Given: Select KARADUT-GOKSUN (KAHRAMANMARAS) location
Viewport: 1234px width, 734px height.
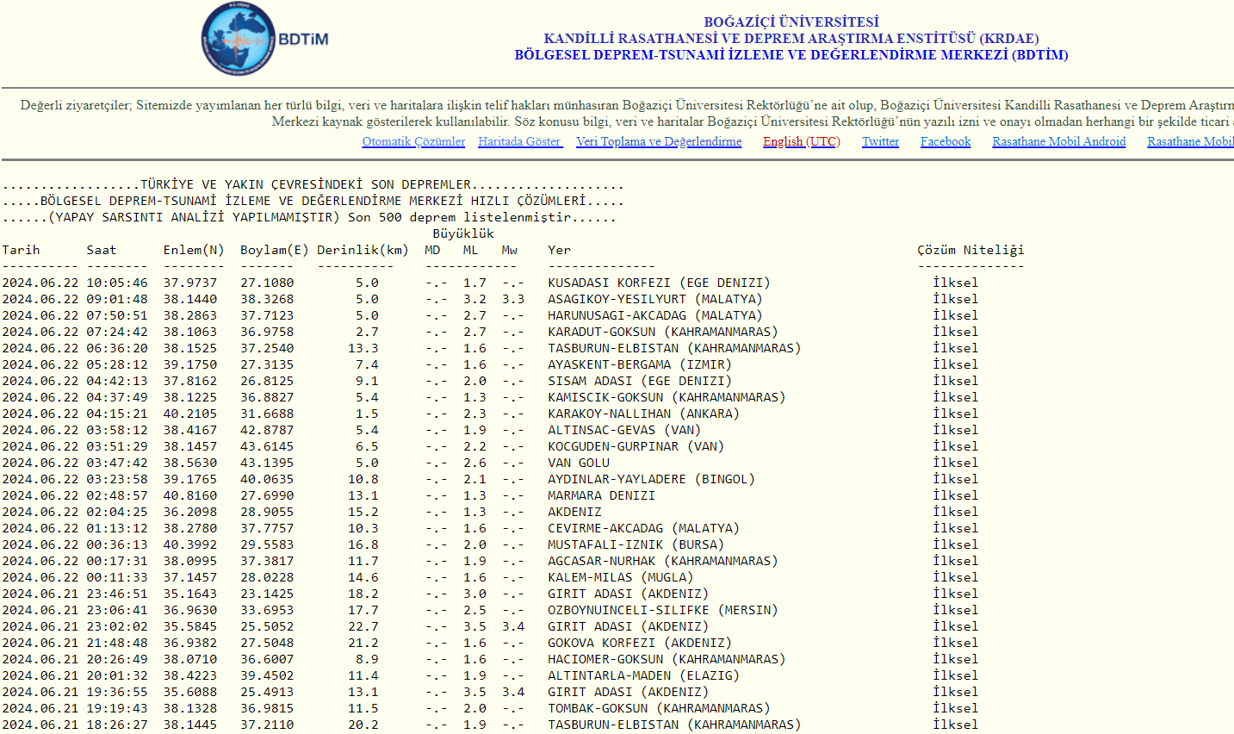Looking at the screenshot, I should [663, 332].
